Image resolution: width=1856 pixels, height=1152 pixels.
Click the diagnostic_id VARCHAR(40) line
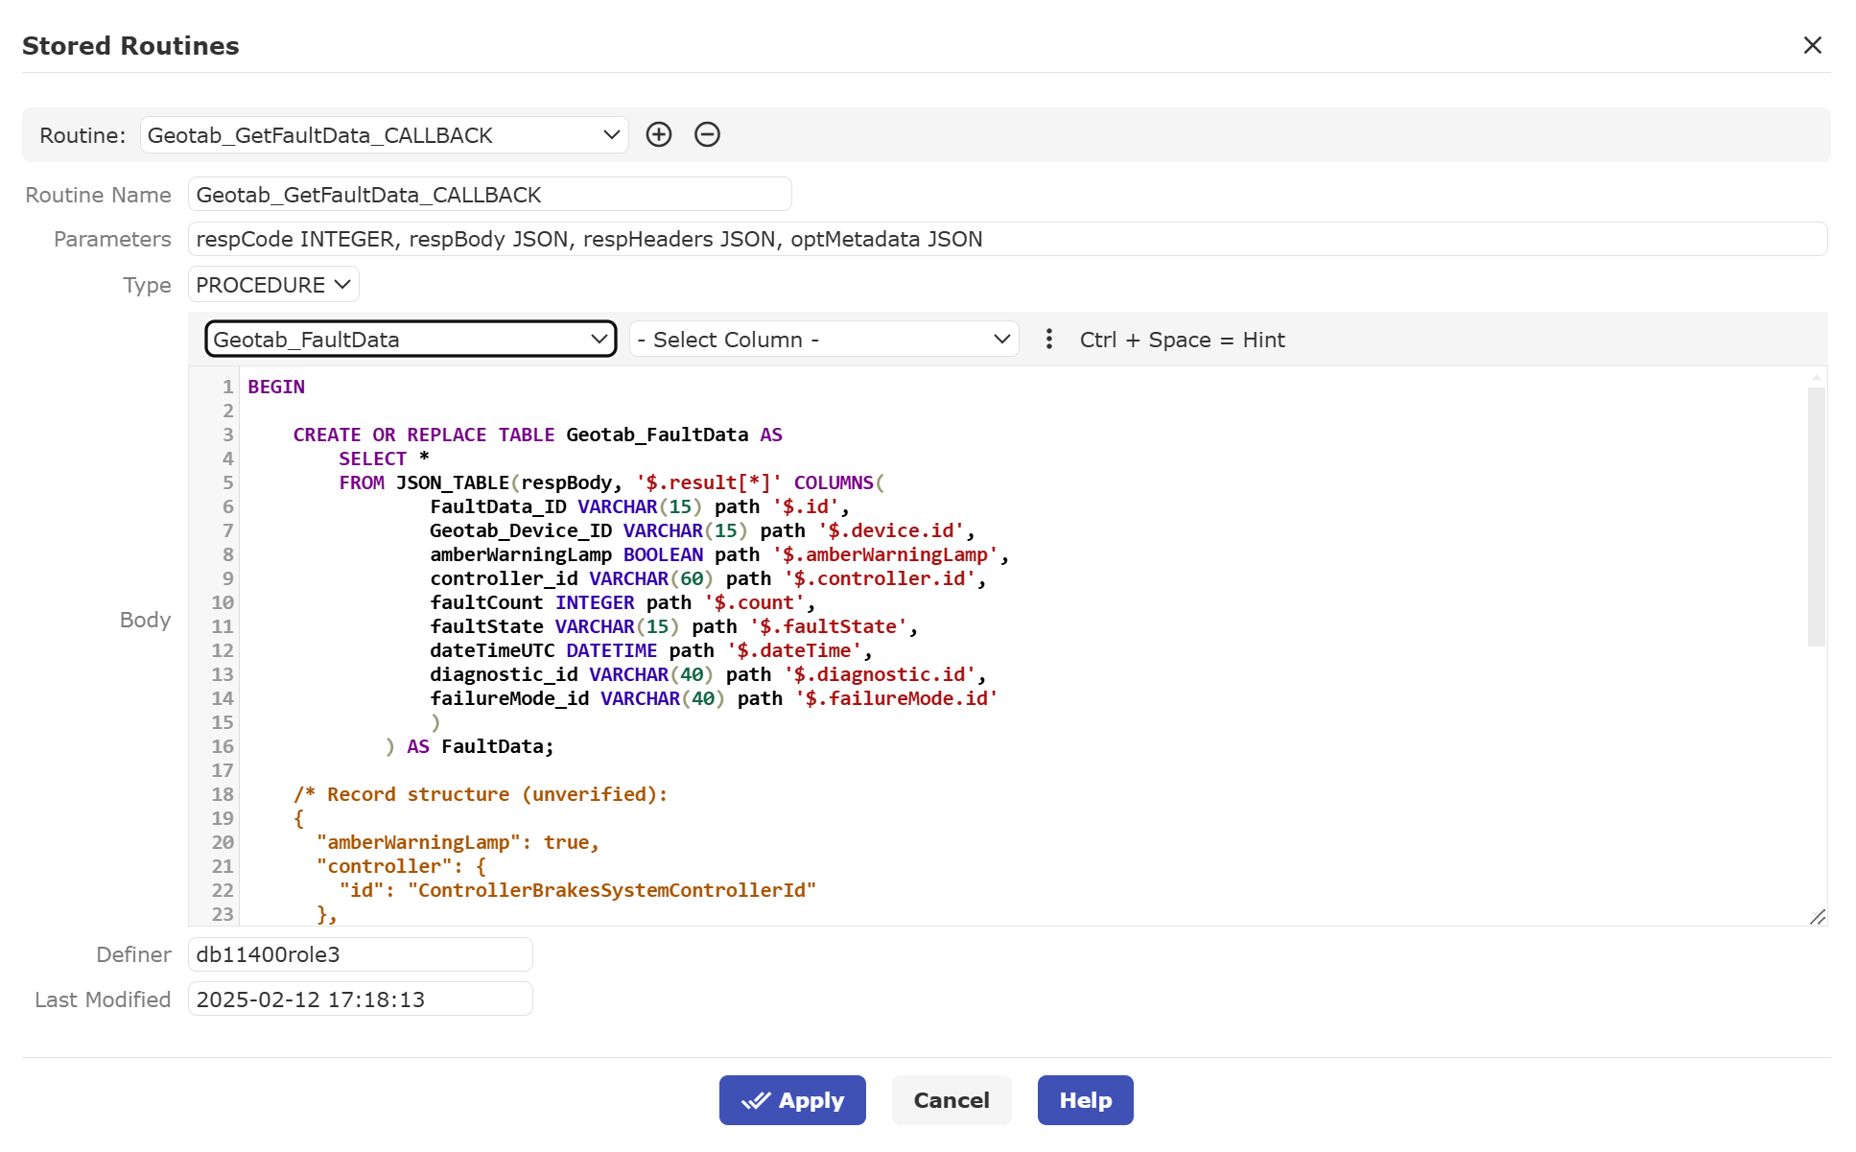pyautogui.click(x=708, y=674)
